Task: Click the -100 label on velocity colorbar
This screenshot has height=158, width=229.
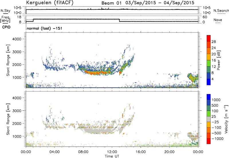Action: click(x=216, y=127)
